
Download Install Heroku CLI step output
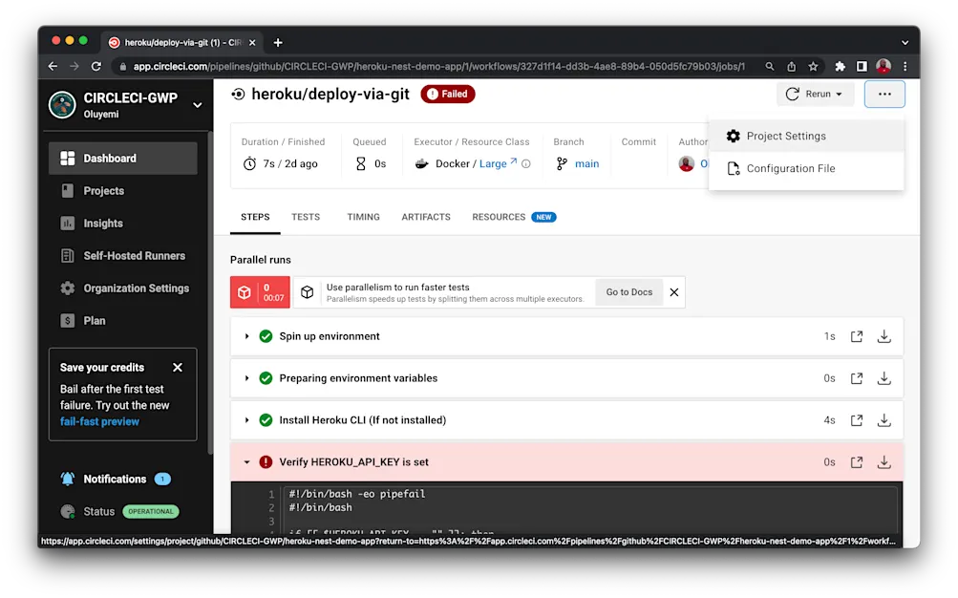tap(883, 420)
